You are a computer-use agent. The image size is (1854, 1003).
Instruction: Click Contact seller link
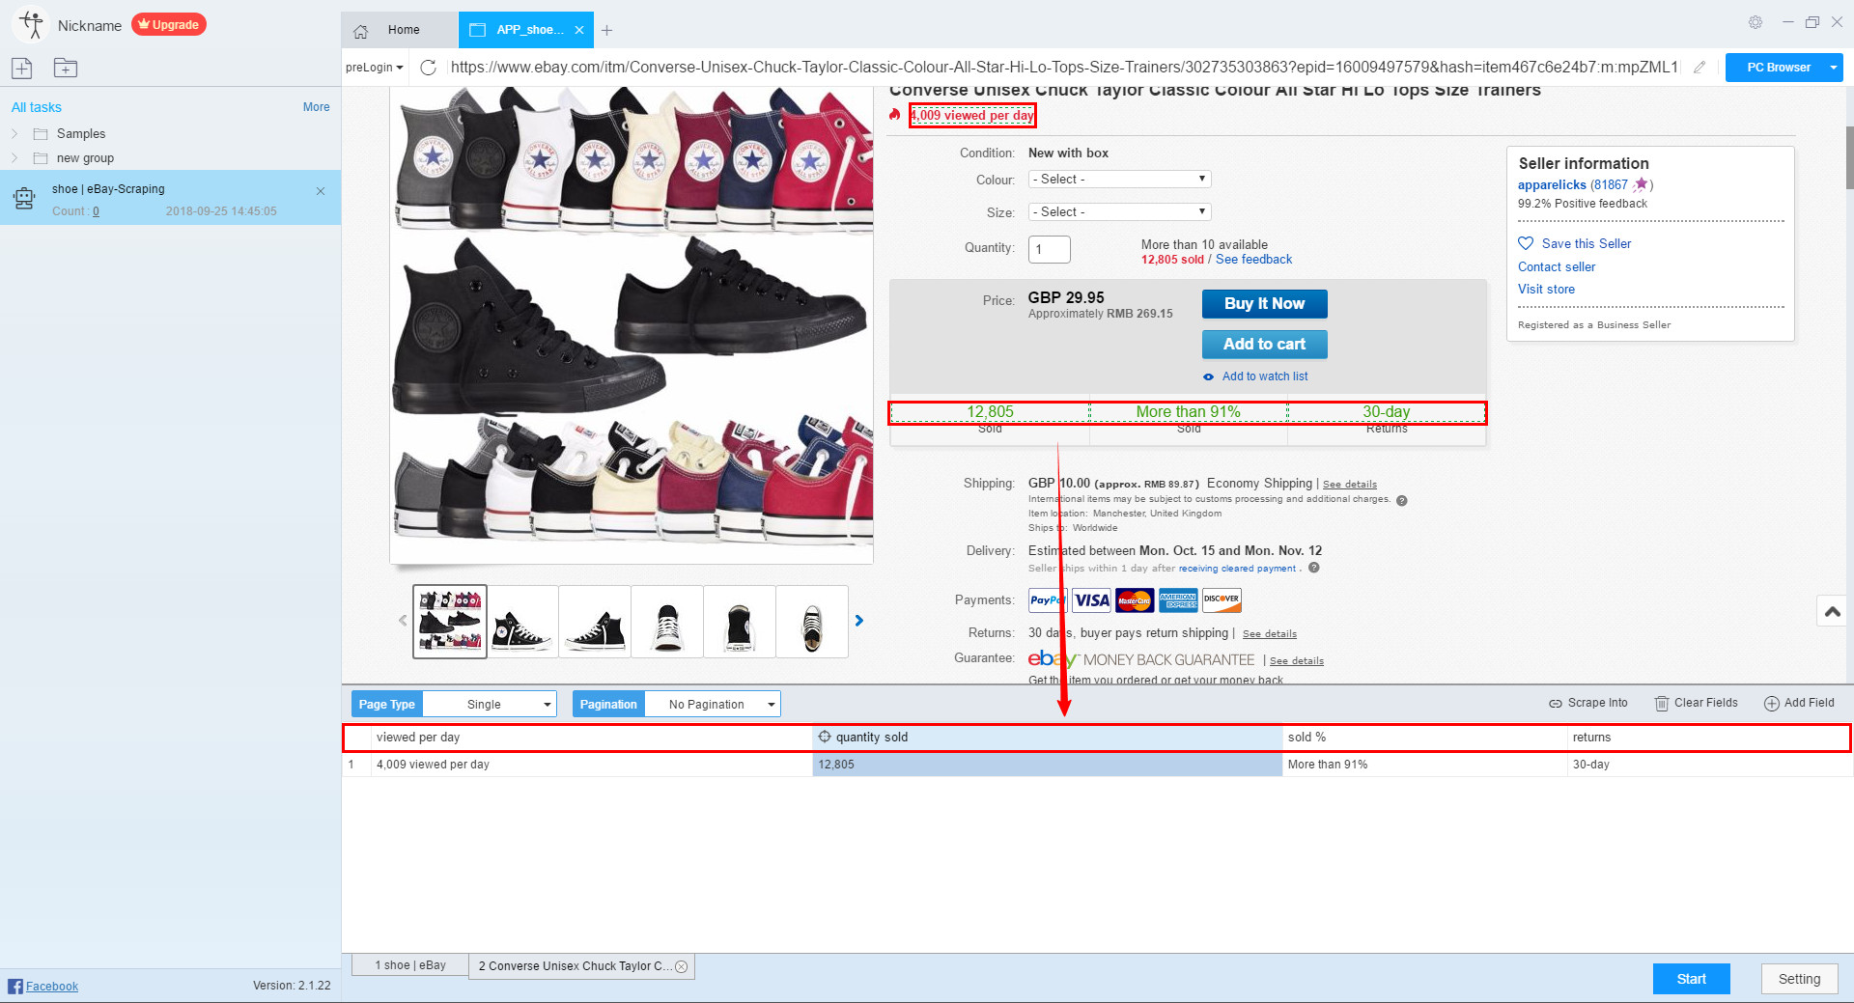pos(1557,267)
